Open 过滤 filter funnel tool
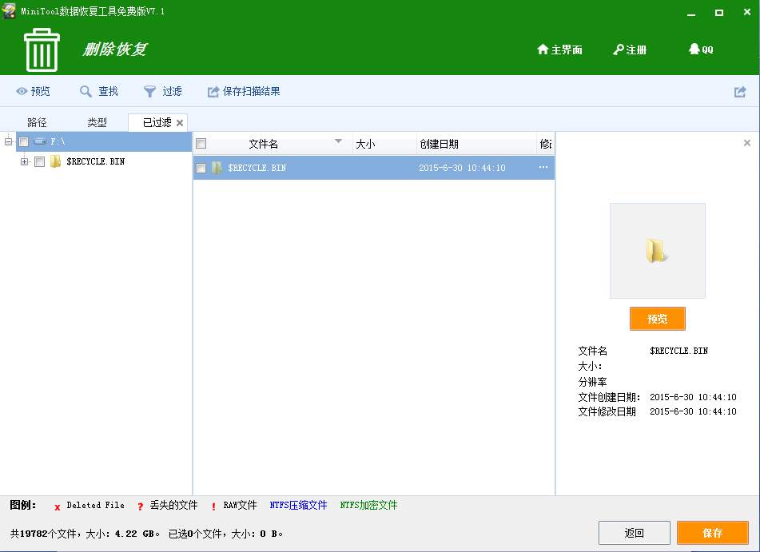 tap(163, 91)
